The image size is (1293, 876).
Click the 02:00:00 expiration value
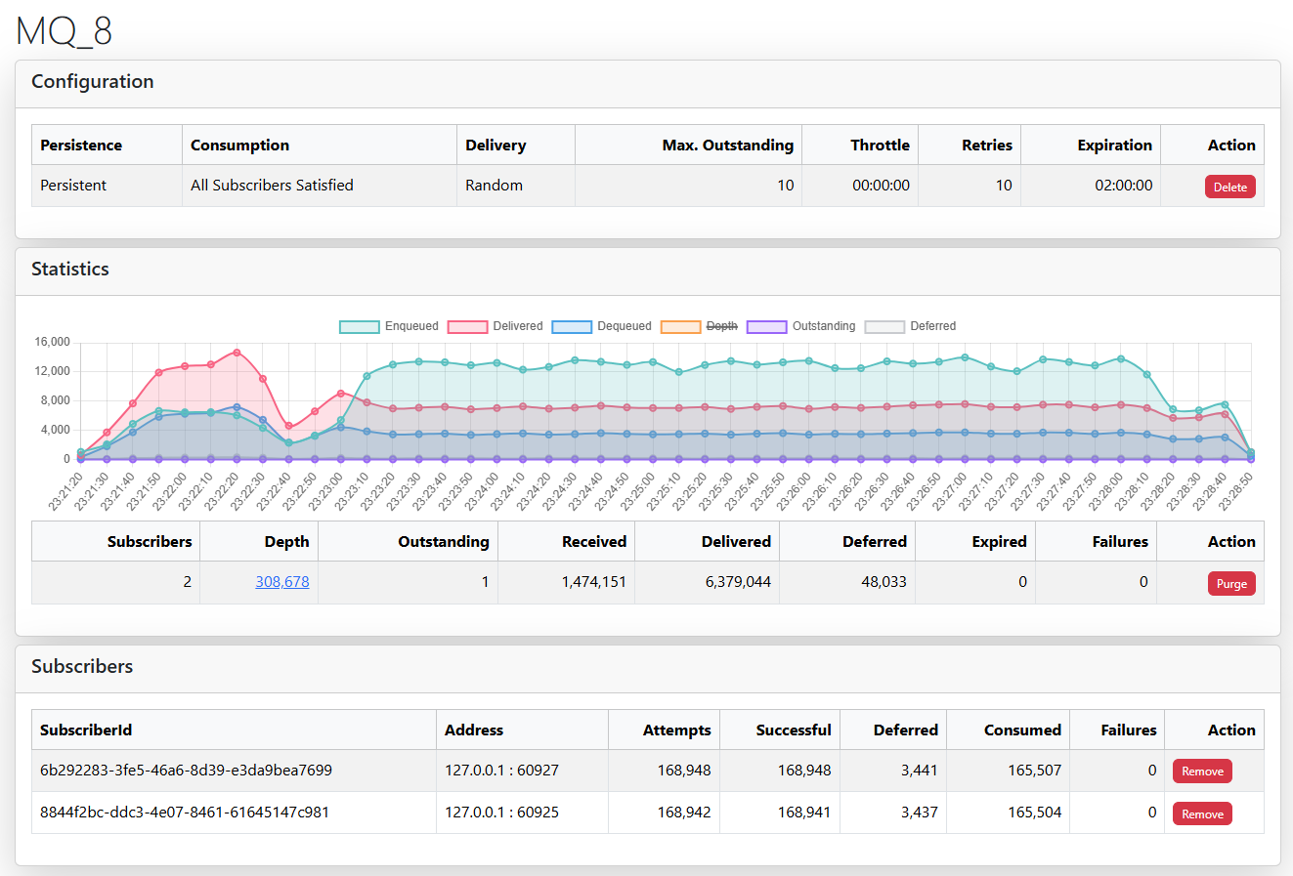1123,185
